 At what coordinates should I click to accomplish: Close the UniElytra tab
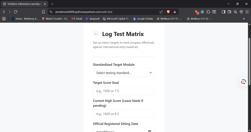[45, 4]
